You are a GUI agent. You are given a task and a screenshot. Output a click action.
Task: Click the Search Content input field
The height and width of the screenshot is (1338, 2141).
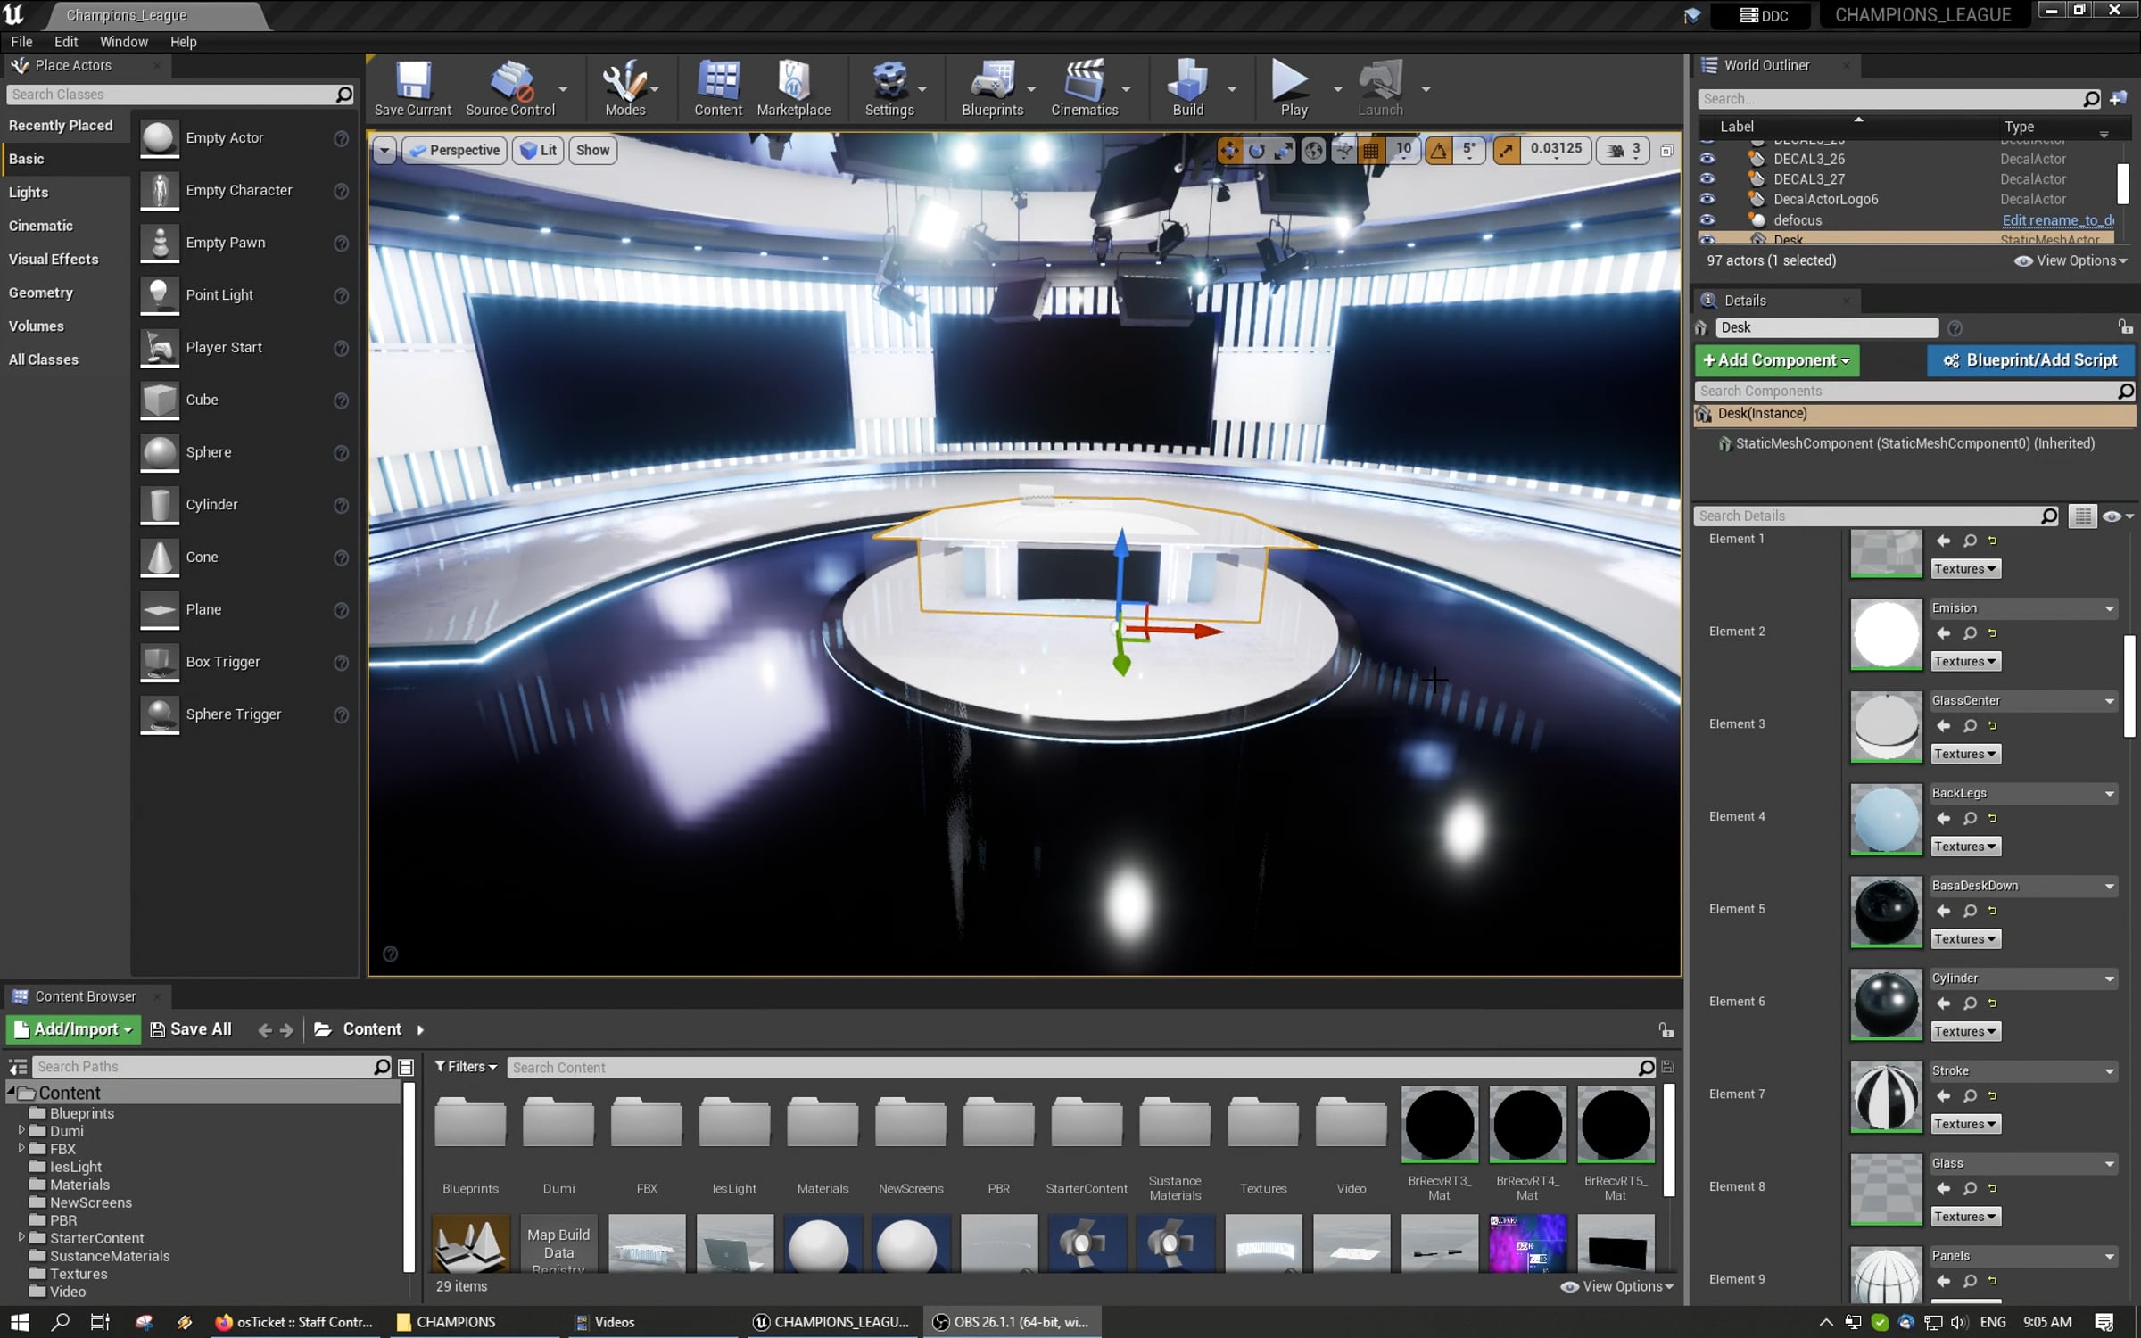pyautogui.click(x=1070, y=1068)
